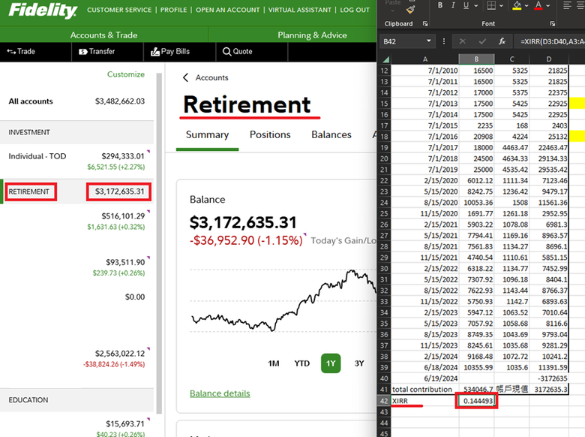Open Font group dialog launcher
The height and width of the screenshot is (437, 585).
pyautogui.click(x=553, y=23)
